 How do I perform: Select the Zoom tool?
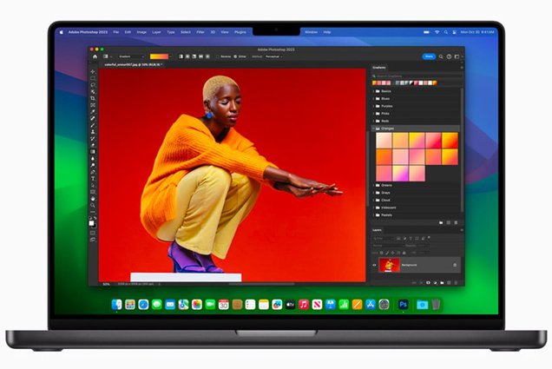pos(93,205)
